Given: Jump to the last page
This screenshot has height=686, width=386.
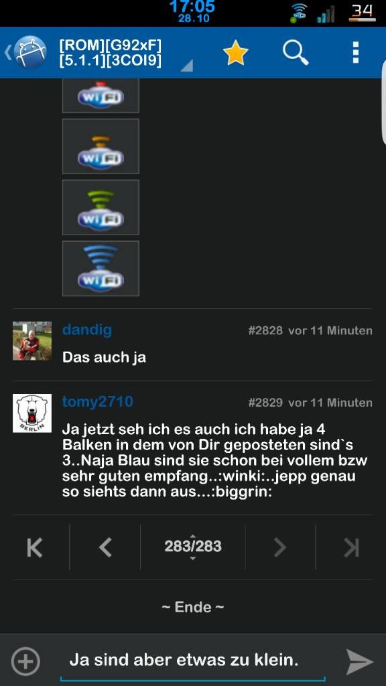Looking at the screenshot, I should coord(351,547).
